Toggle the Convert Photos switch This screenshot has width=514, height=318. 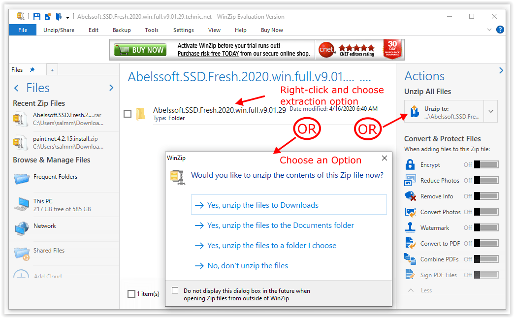[x=486, y=212]
